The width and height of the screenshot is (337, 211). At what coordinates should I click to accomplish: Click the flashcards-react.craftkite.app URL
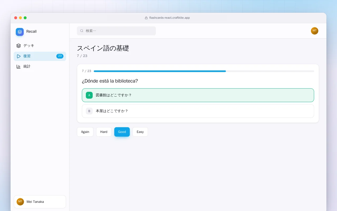[169, 18]
